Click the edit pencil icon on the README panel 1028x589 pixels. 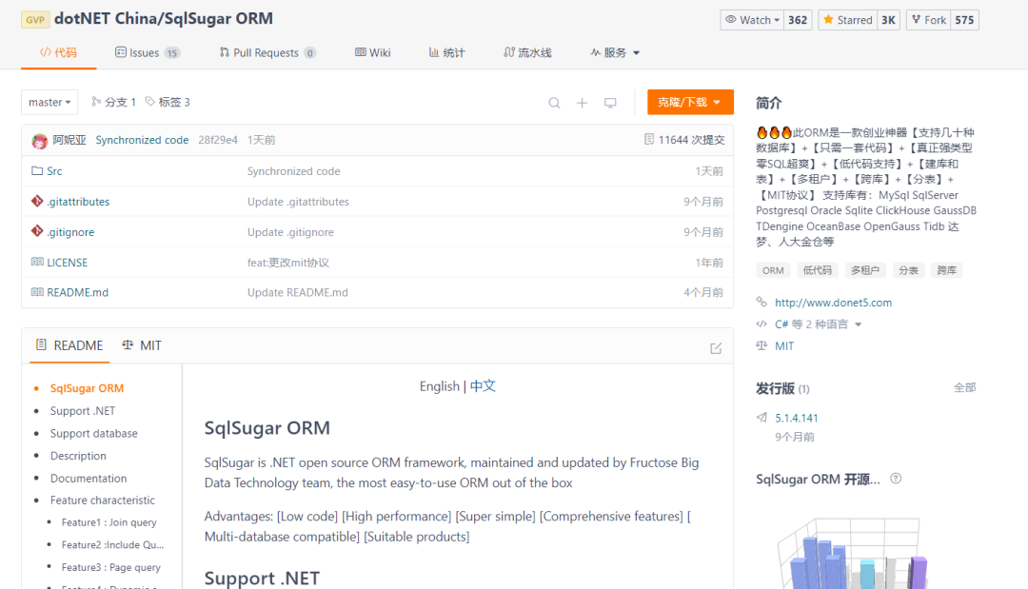pos(716,348)
